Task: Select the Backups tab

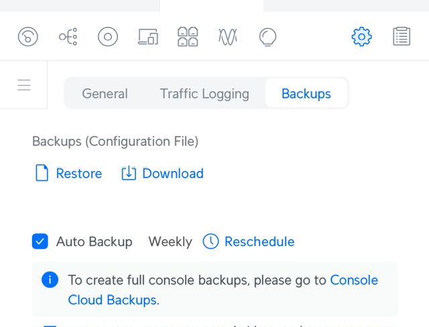Action: pos(306,94)
